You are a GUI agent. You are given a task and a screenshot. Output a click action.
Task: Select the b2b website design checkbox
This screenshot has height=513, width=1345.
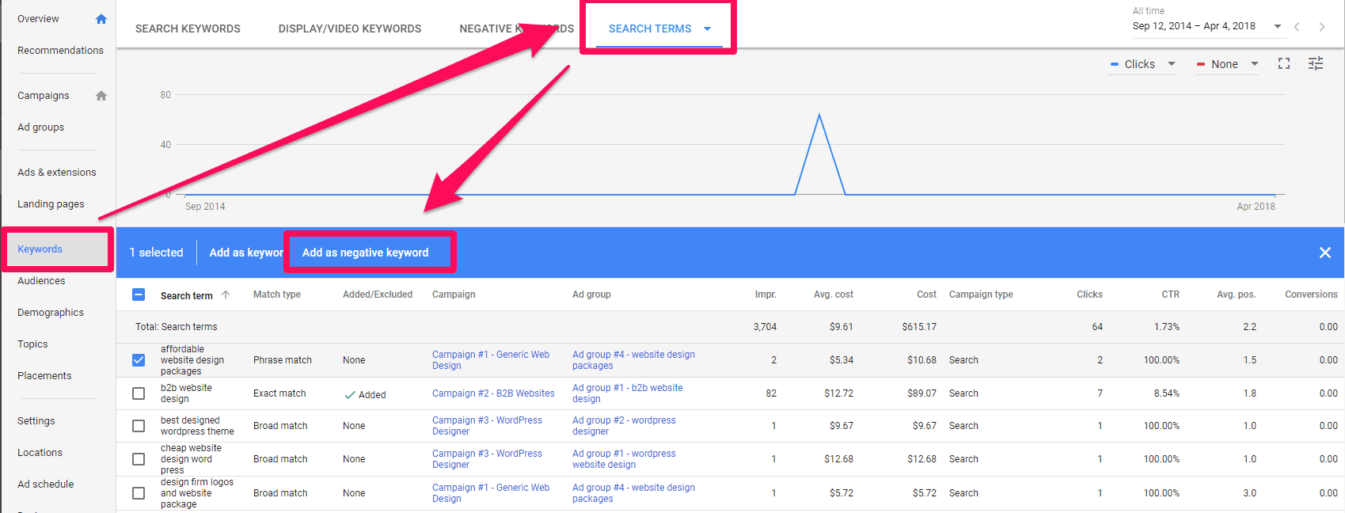(139, 393)
